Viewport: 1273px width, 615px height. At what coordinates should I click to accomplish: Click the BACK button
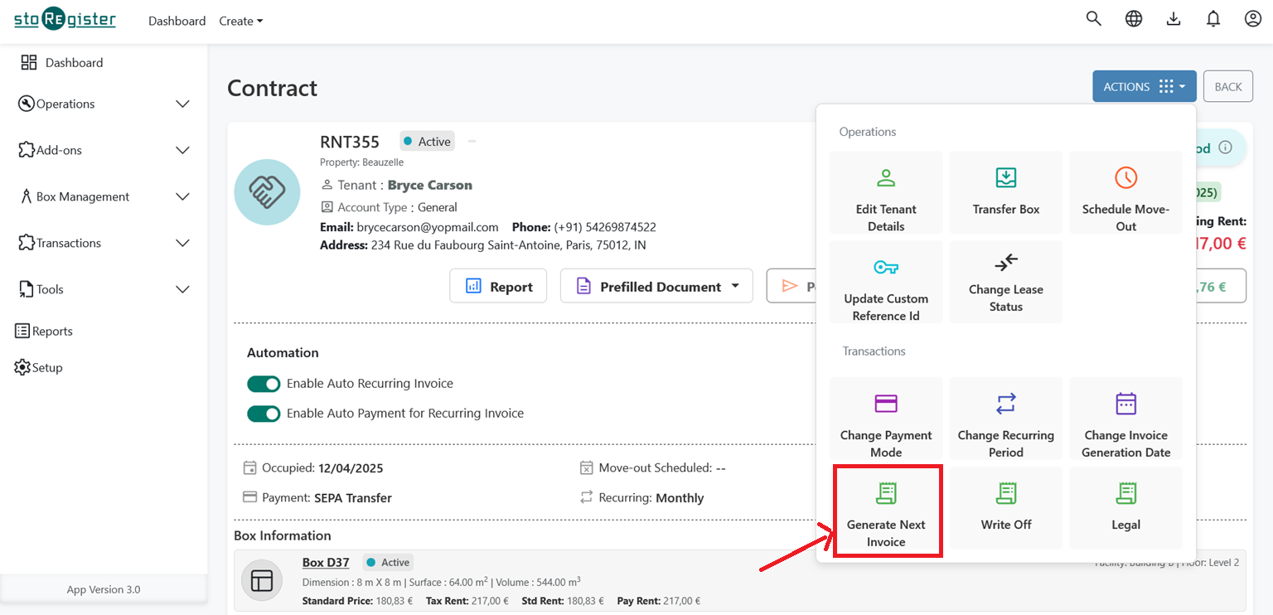(x=1227, y=86)
